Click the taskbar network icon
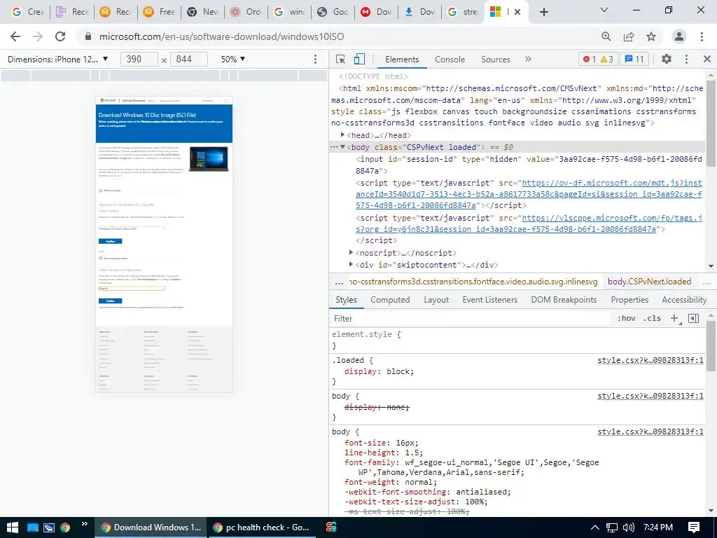 (611, 527)
